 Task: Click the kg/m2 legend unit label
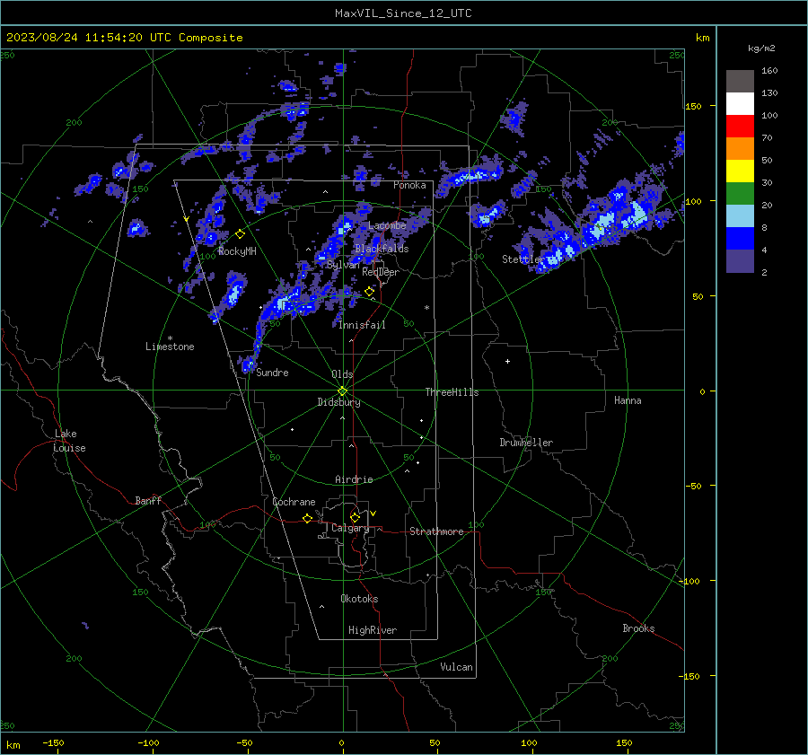[761, 48]
